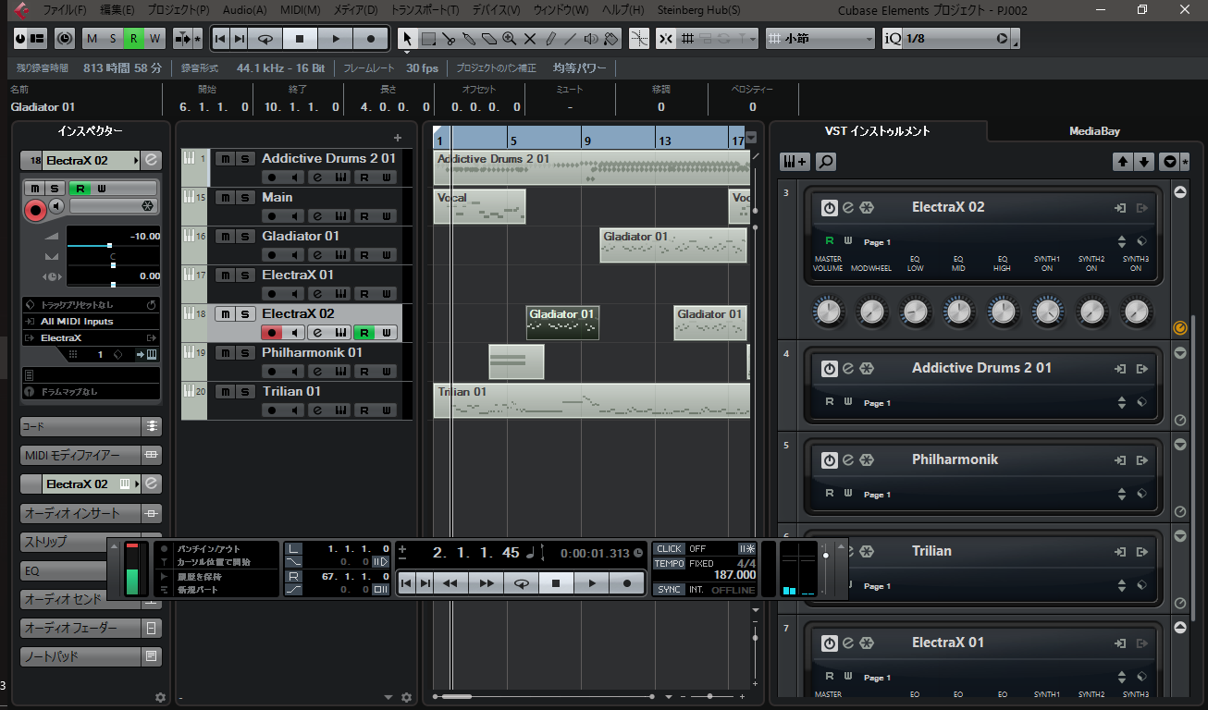Open the Steinberg Hub(S) menu
The height and width of the screenshot is (710, 1208).
[x=698, y=9]
